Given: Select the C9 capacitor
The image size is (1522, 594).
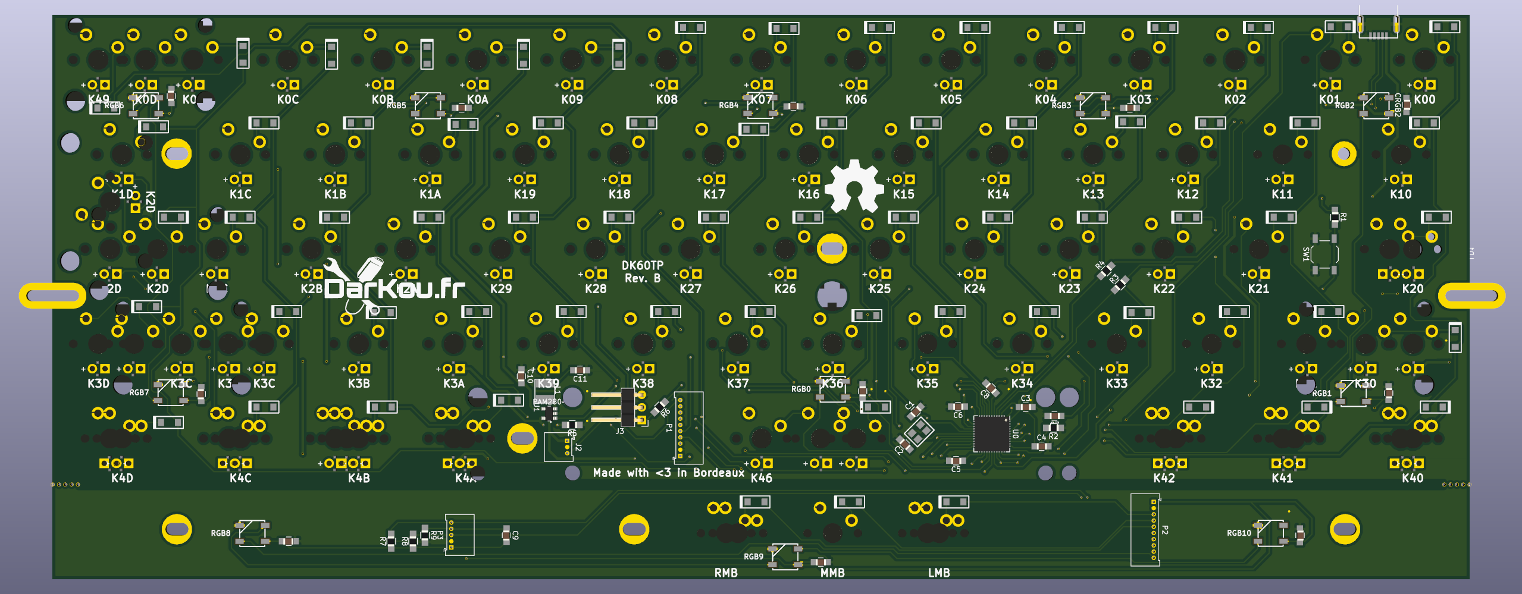Looking at the screenshot, I should tap(506, 535).
